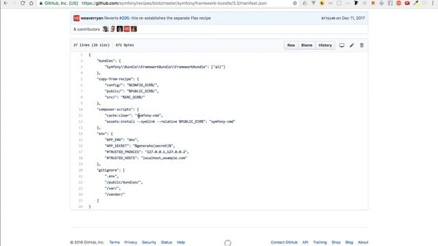This screenshot has height=246, width=438.
Task: Open the Blame view
Action: 307,45
